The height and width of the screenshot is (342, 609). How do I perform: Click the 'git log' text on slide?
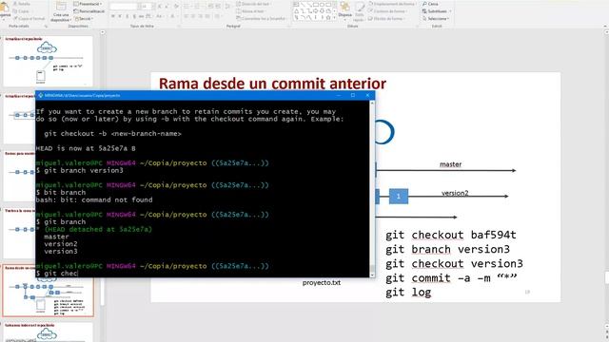(x=408, y=293)
